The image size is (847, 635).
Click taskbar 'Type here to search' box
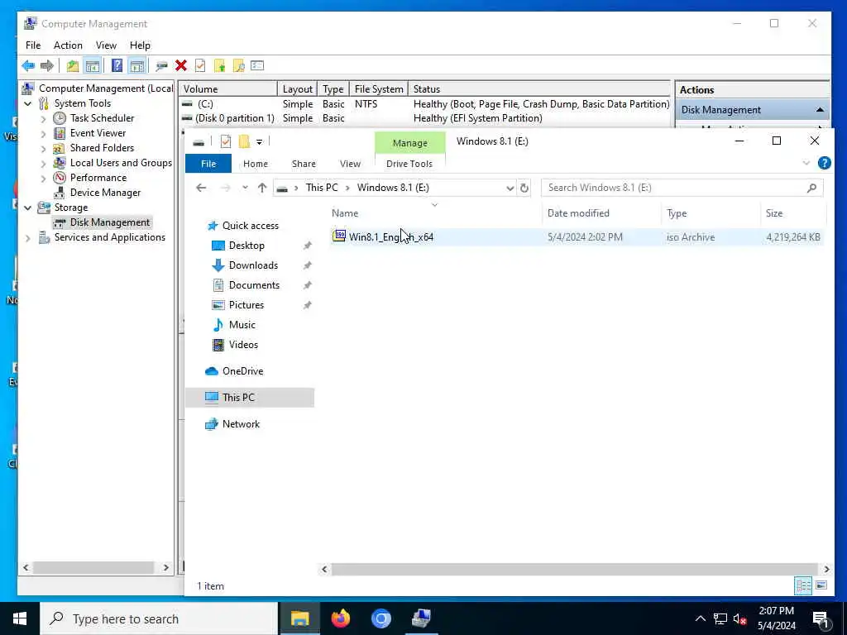click(x=160, y=618)
